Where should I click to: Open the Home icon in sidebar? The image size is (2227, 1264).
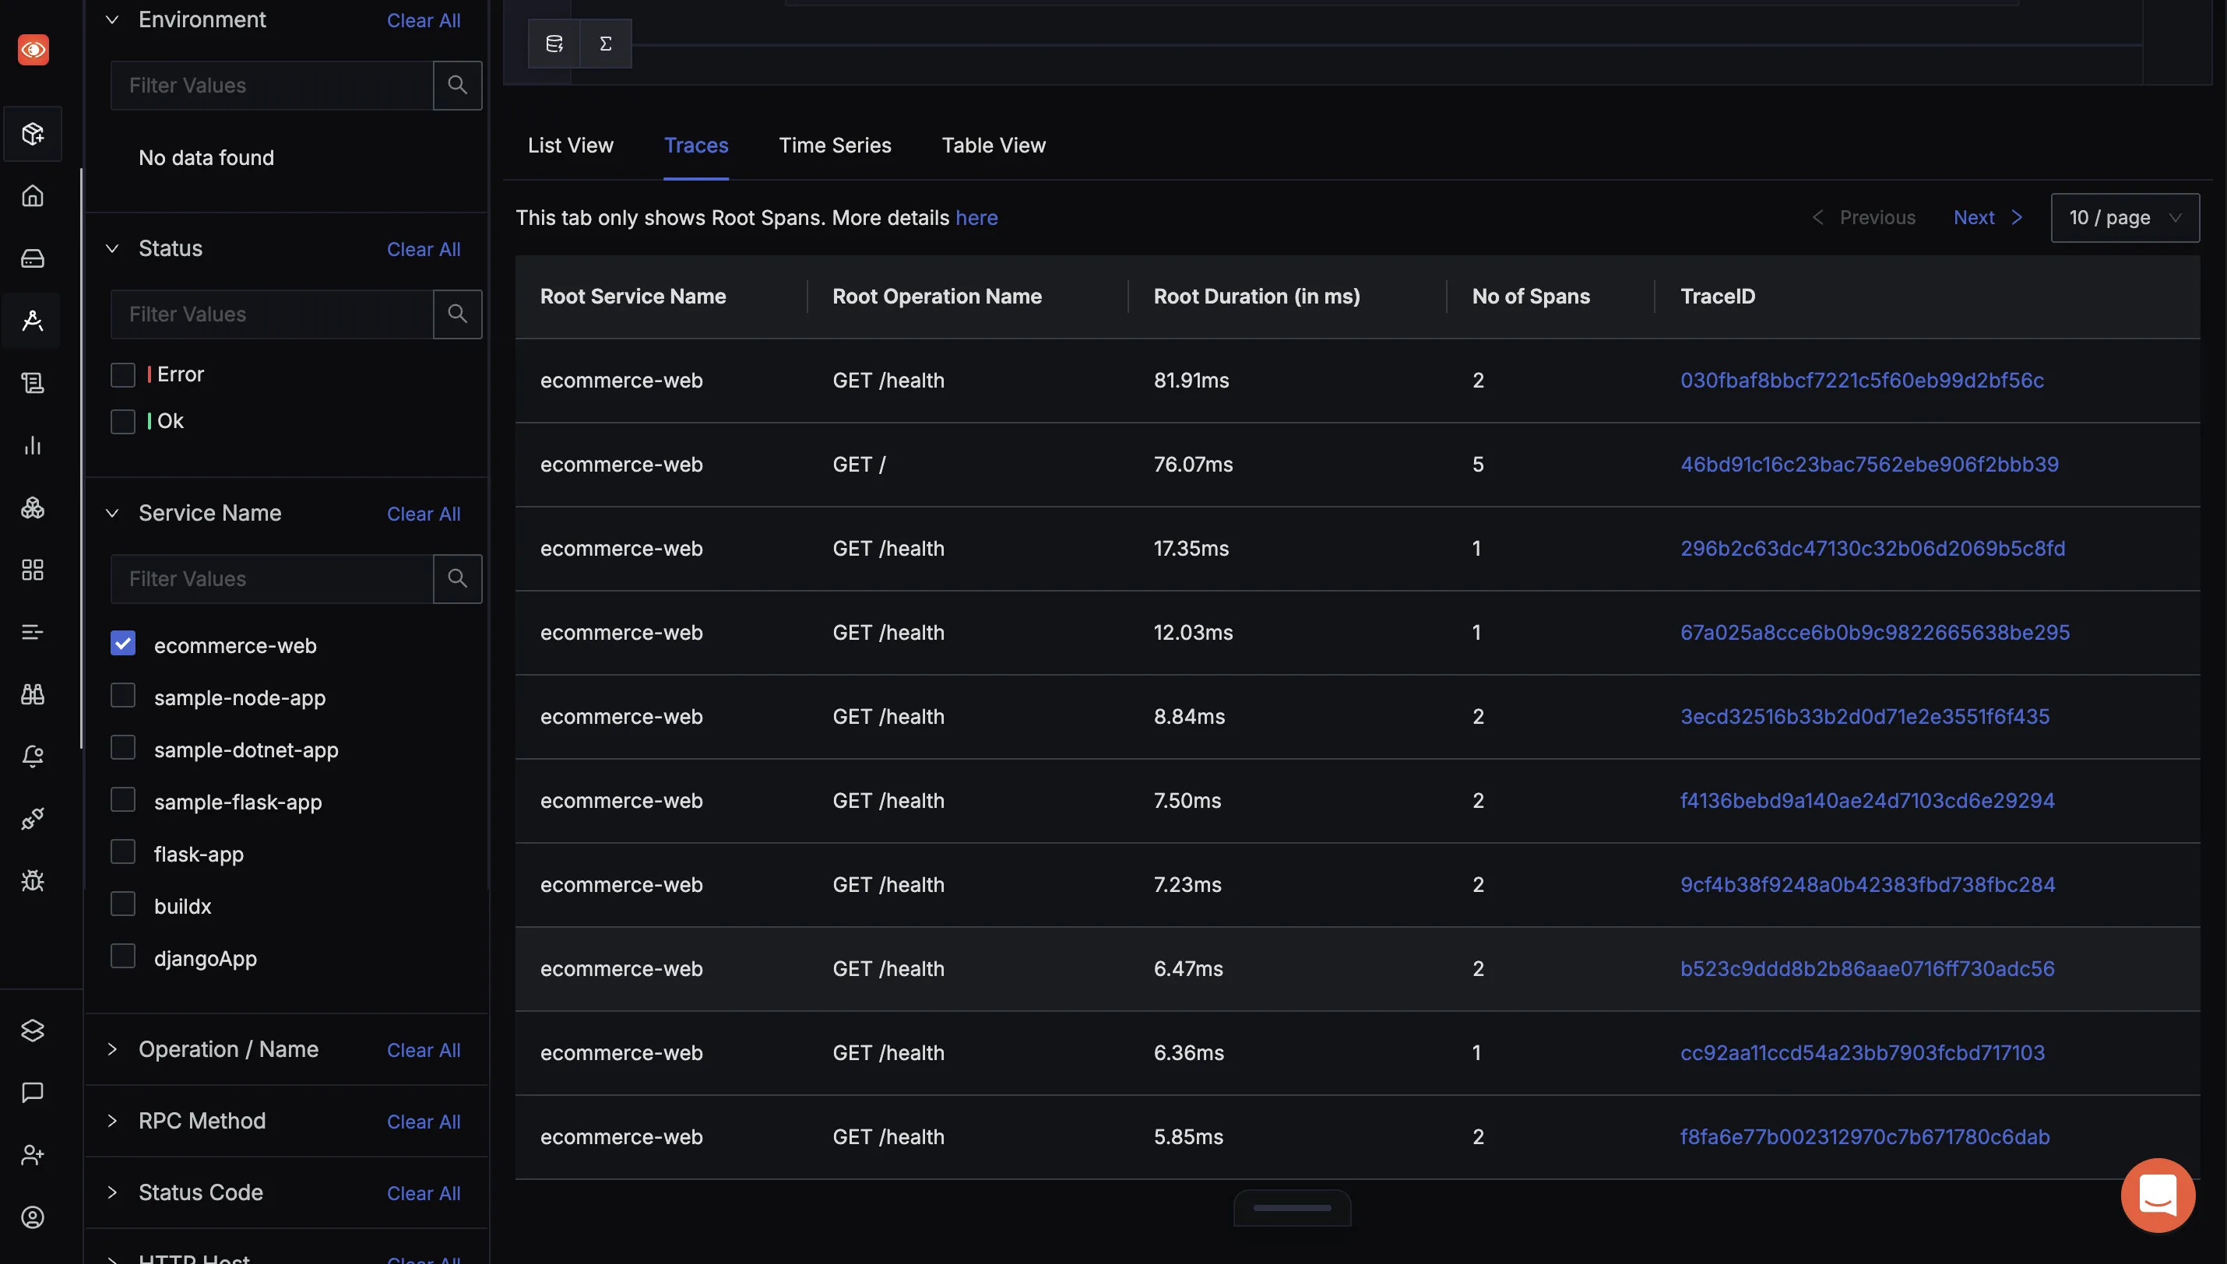pyautogui.click(x=32, y=196)
